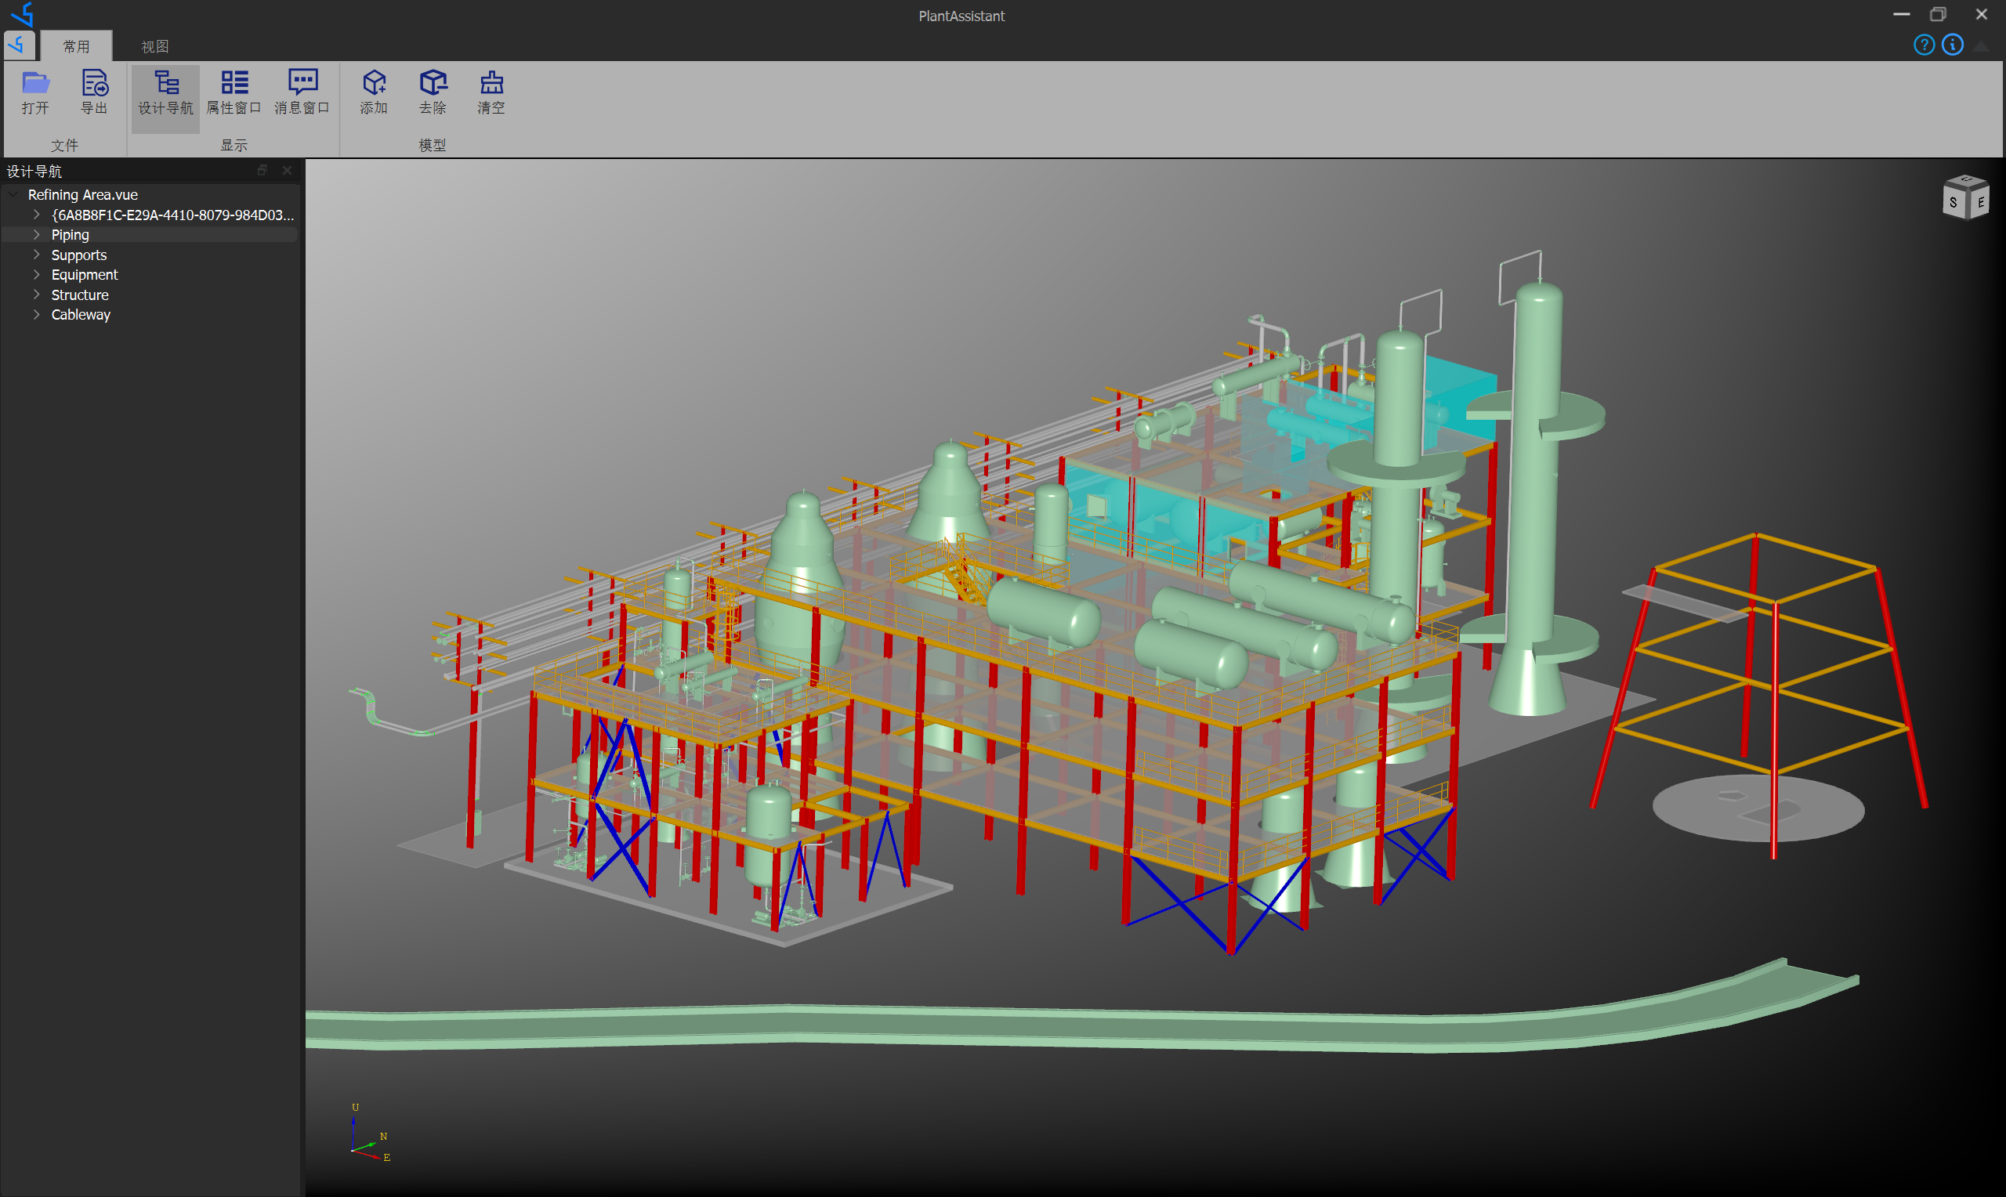Toggle the Design Navigation (设计导航) panel button
2006x1197 pixels.
click(166, 83)
